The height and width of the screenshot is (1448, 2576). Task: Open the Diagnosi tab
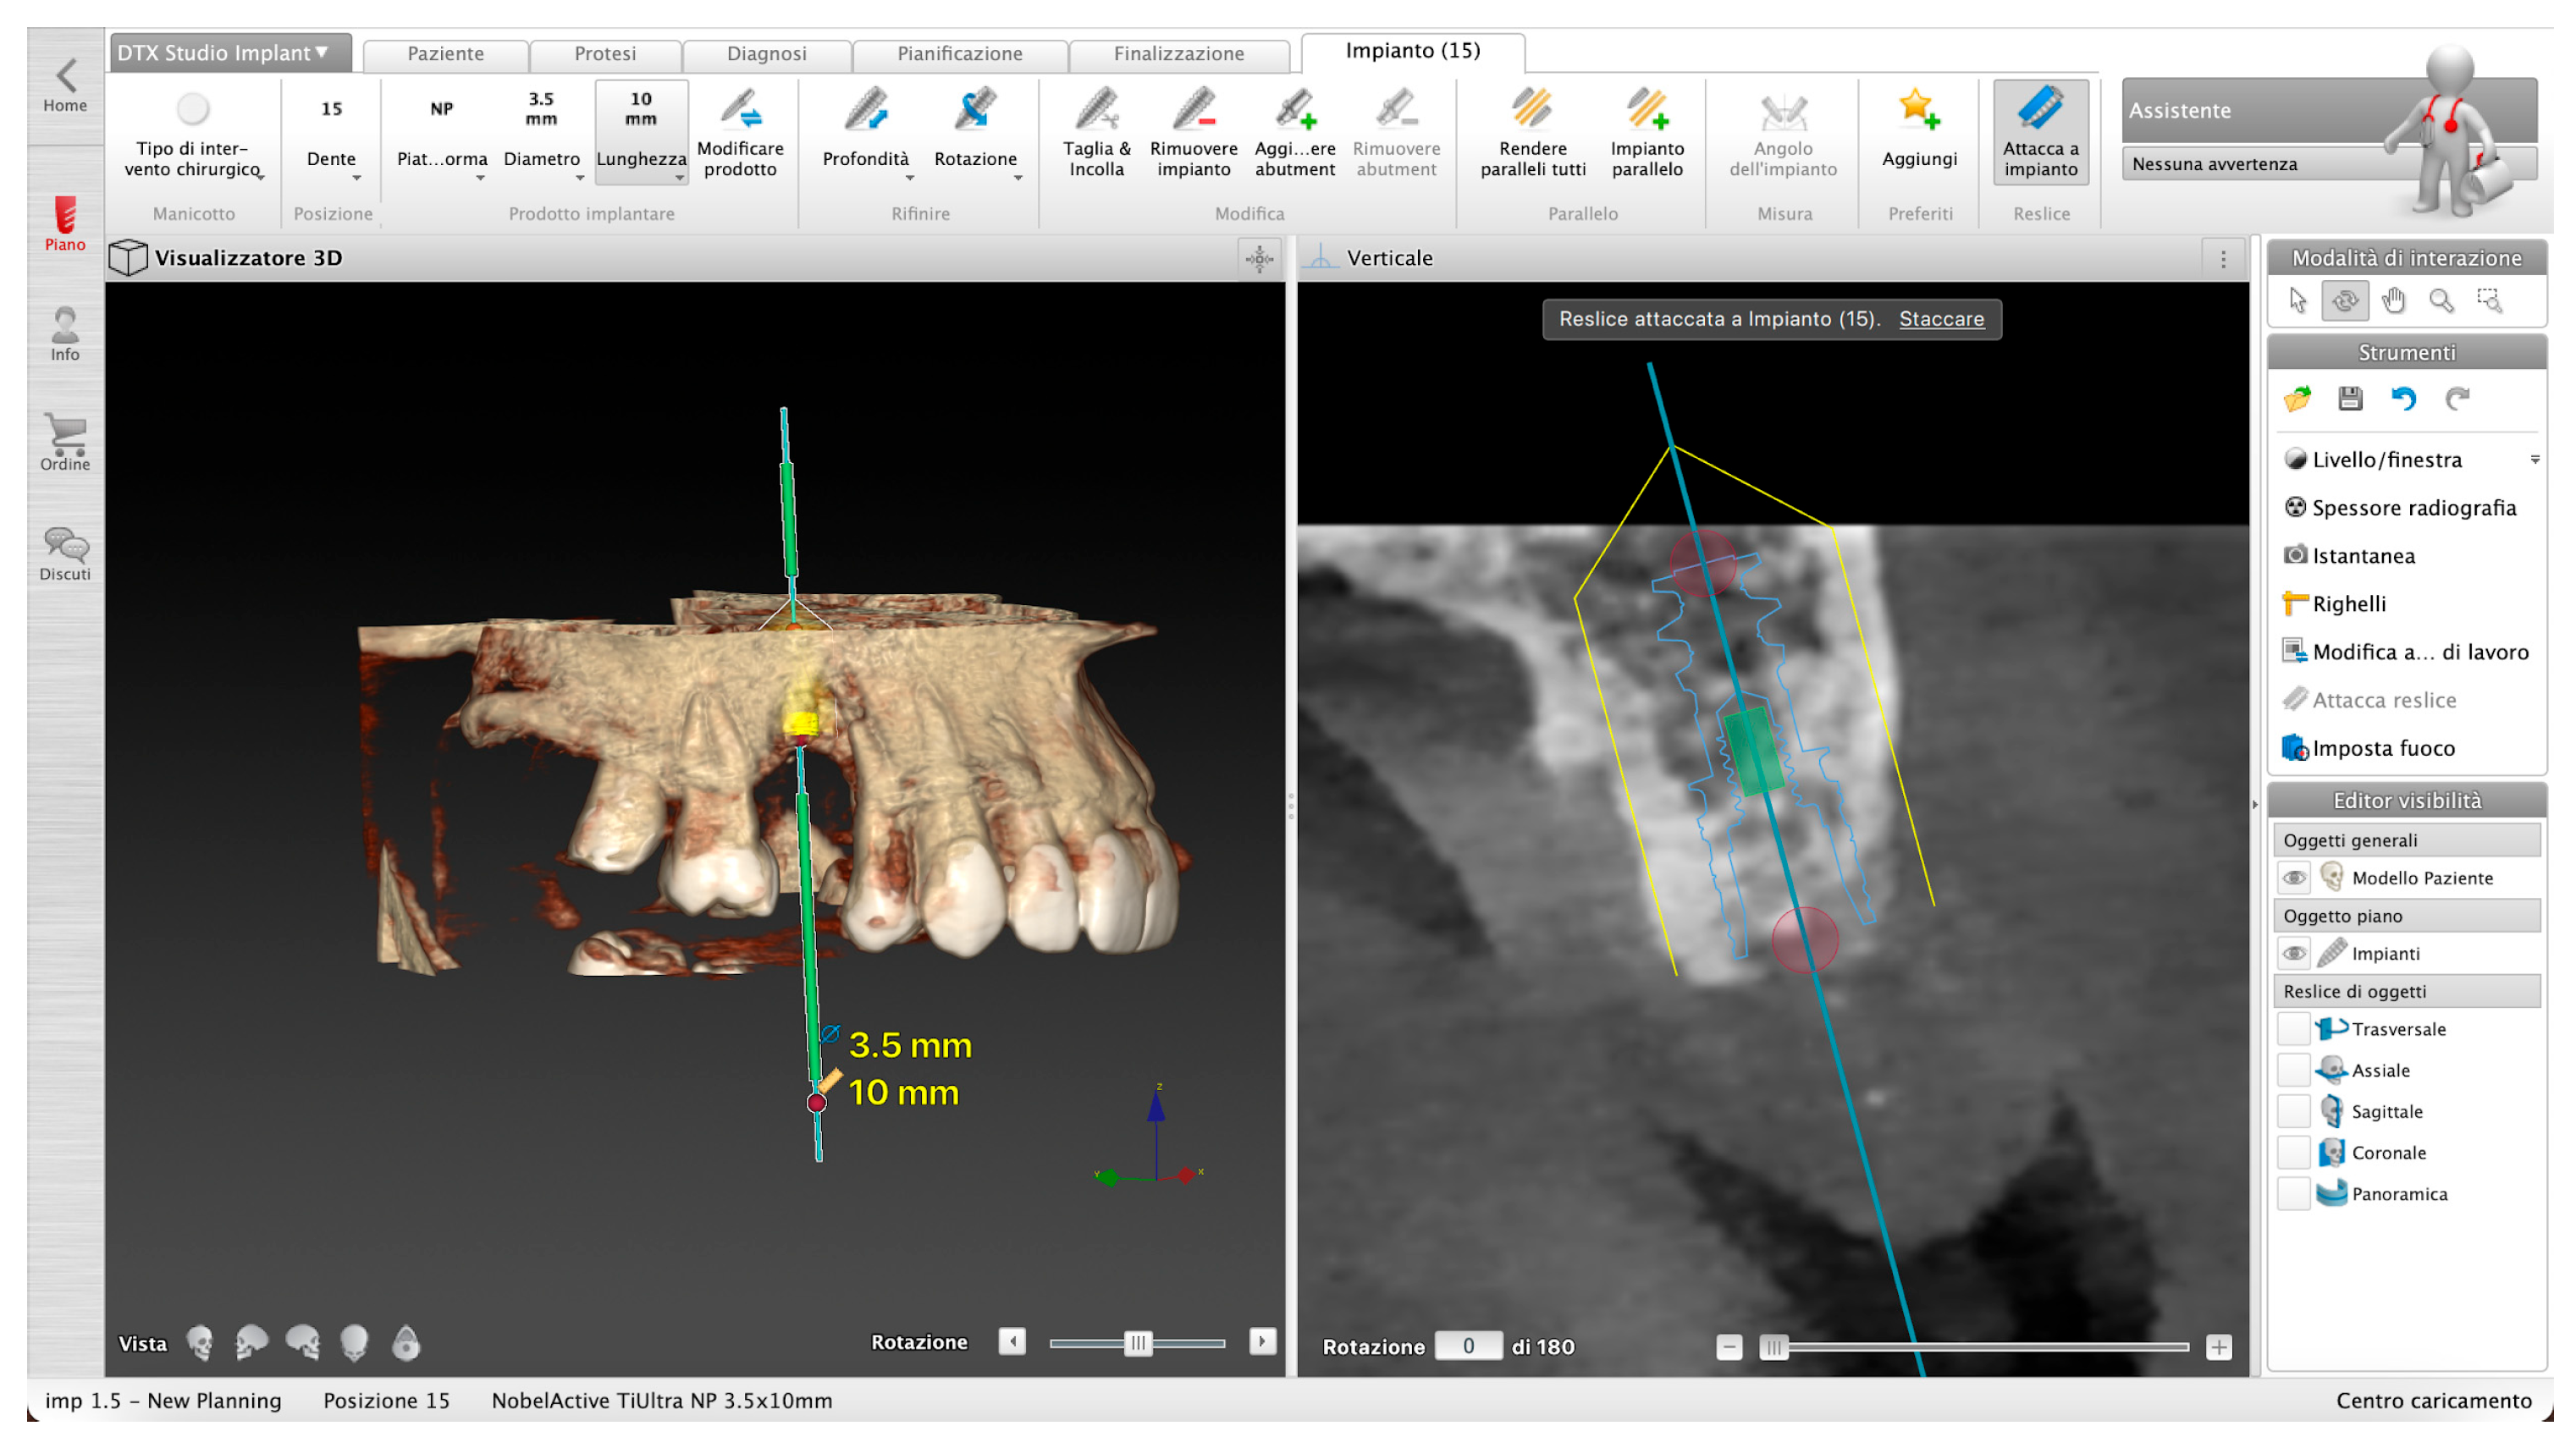(766, 54)
